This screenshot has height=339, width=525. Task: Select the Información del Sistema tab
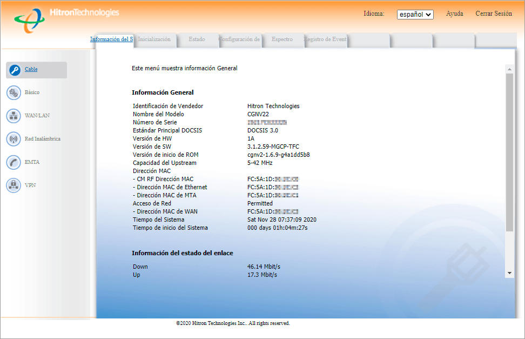point(112,39)
